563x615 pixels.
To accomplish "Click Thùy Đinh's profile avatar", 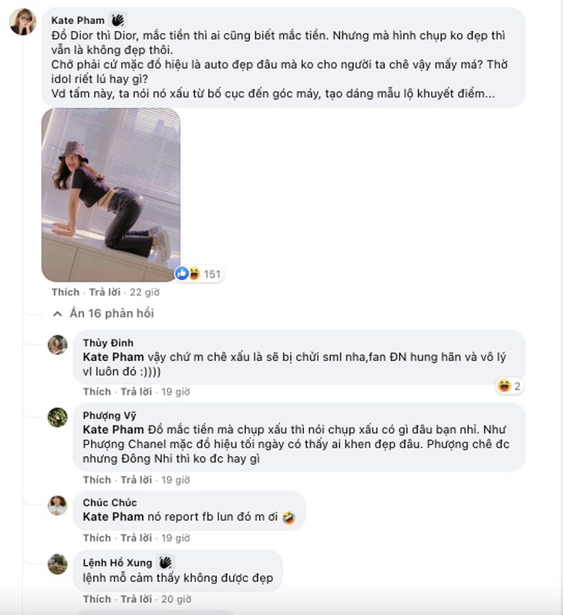I will click(58, 345).
